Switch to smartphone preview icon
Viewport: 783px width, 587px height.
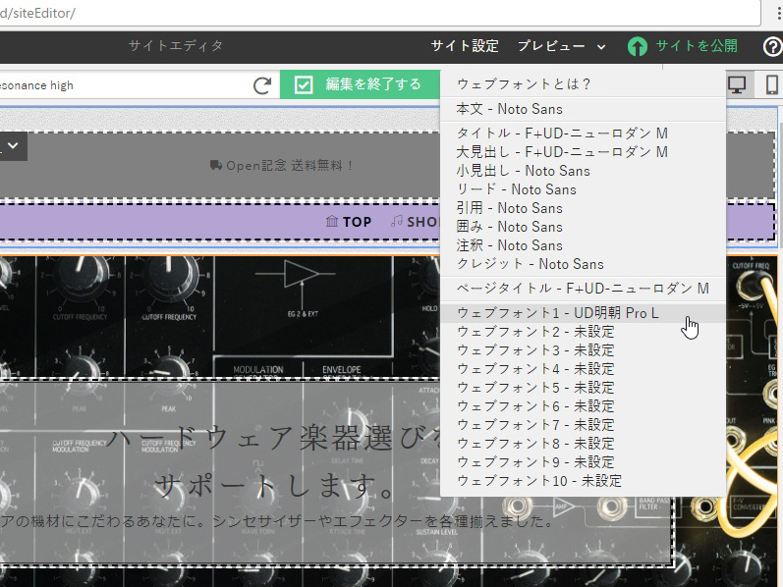[x=771, y=84]
